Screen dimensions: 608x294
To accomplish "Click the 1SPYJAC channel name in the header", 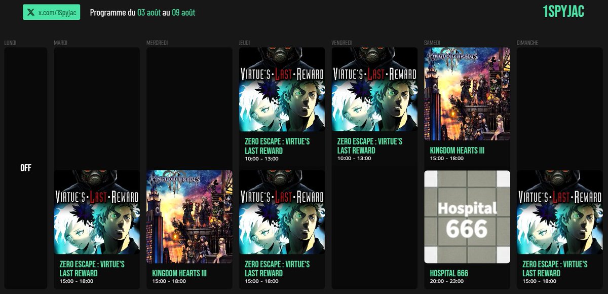I will tap(563, 12).
